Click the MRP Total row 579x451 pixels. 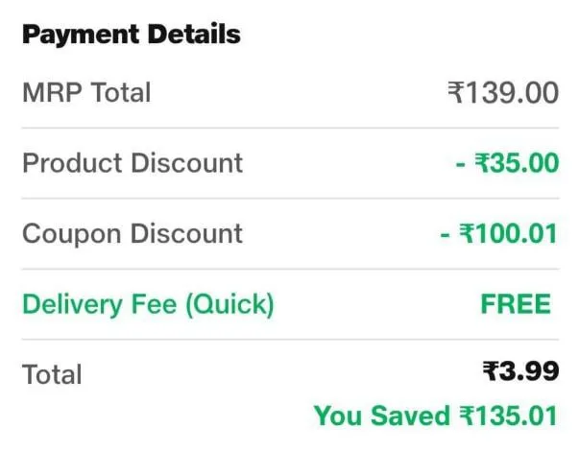[x=289, y=93]
